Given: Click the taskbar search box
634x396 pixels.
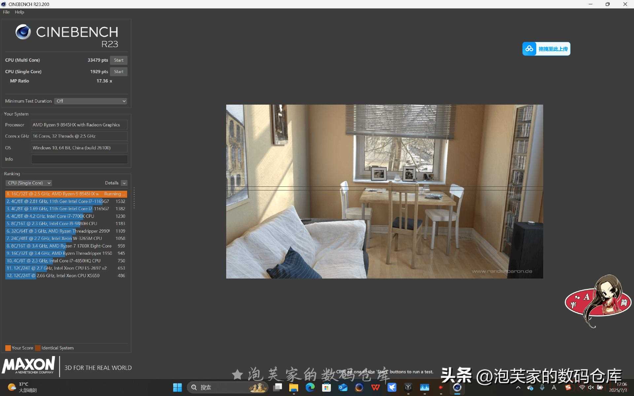Looking at the screenshot, I should tap(228, 387).
